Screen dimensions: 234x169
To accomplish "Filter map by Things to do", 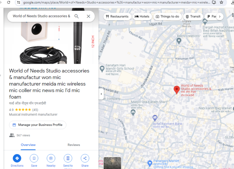I will [x=167, y=16].
